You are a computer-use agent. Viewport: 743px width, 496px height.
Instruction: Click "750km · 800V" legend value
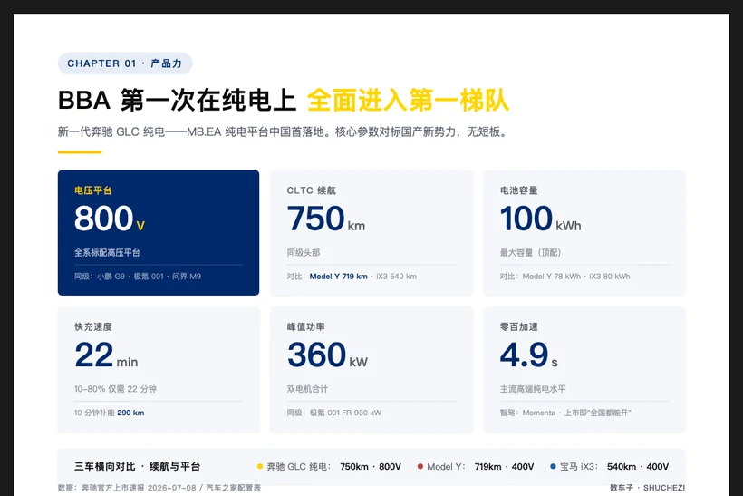371,467
